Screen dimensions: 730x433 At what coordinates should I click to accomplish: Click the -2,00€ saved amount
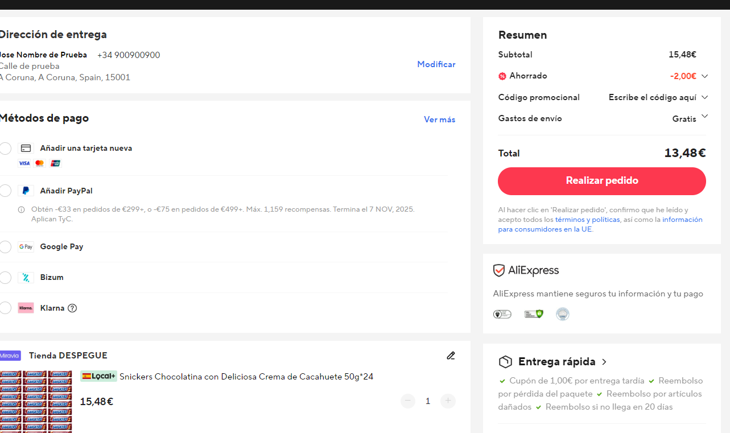point(683,76)
